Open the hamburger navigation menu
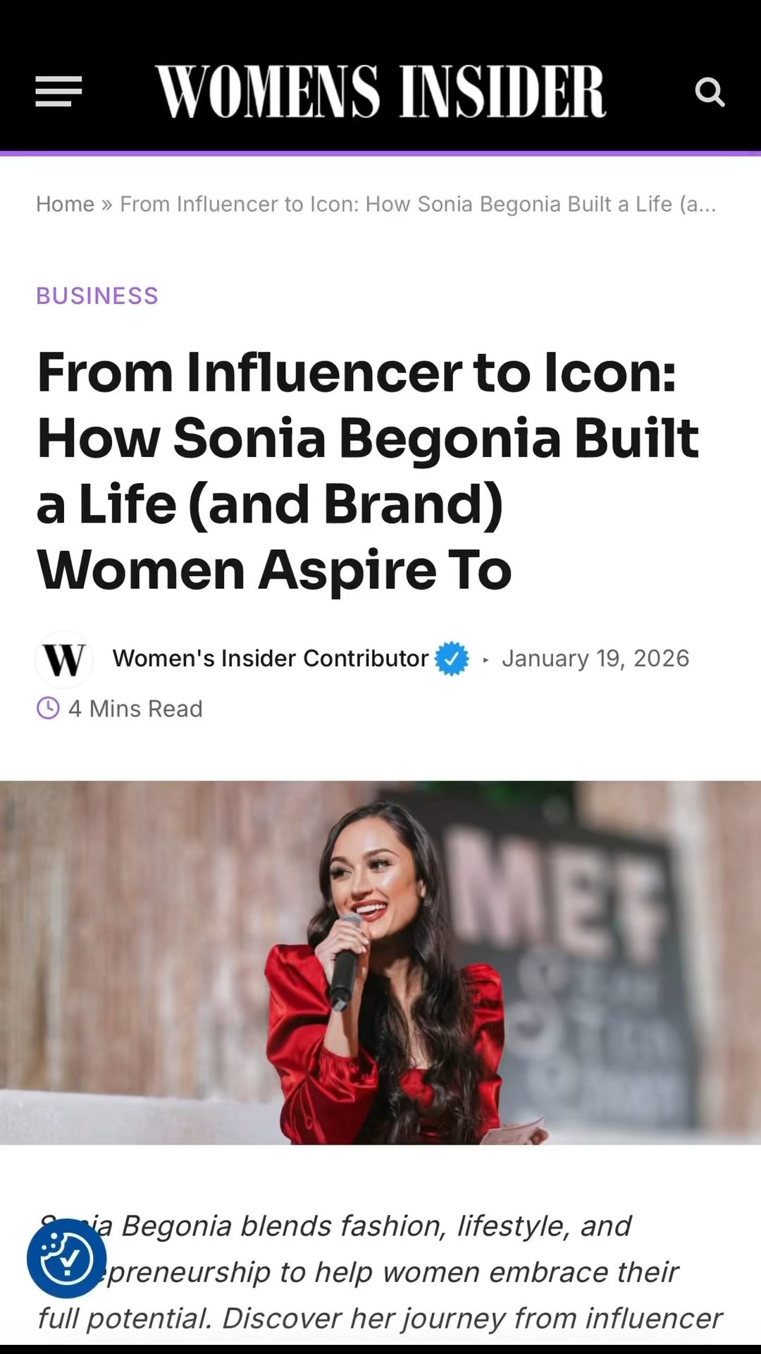The width and height of the screenshot is (761, 1354). click(58, 92)
